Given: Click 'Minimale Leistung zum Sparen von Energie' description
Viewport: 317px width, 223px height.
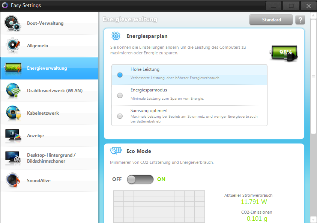Looking at the screenshot, I should point(167,98).
